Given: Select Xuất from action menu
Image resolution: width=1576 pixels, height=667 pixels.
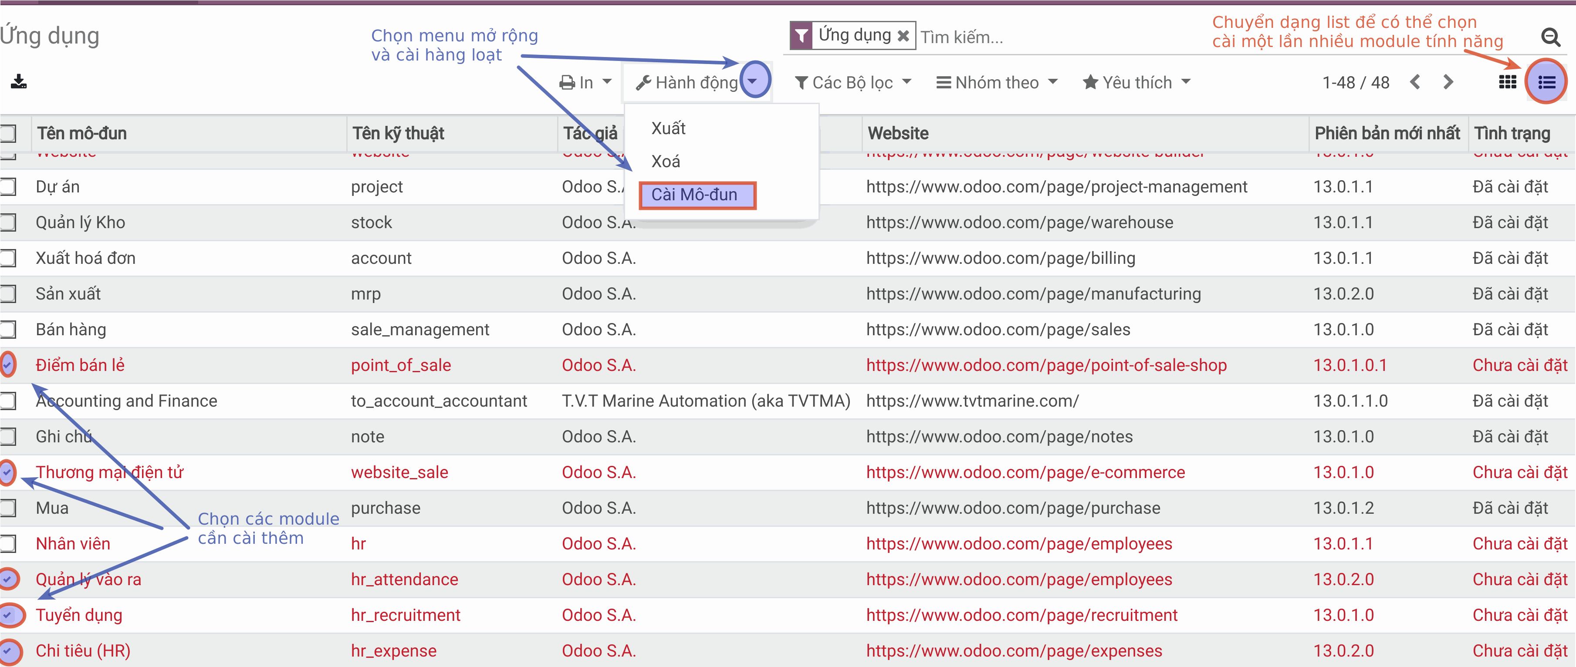Looking at the screenshot, I should point(668,128).
